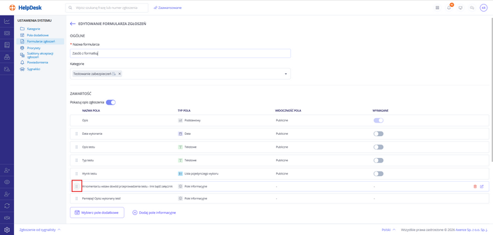Screen dimensions: 493x235
Task: Grab the drag handle of Typ testu row
Action: point(76,160)
